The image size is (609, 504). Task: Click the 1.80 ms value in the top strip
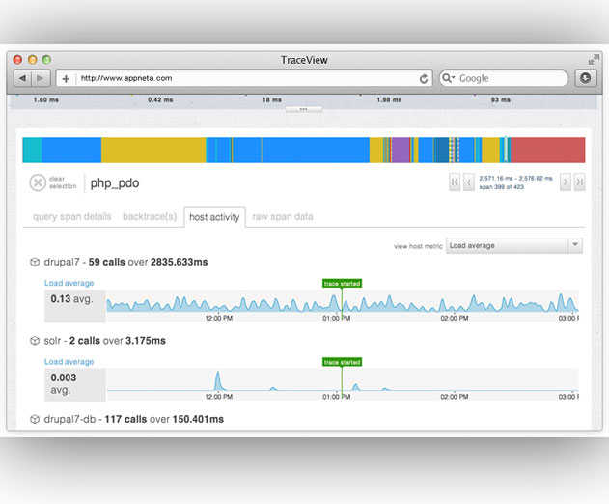pos(45,99)
